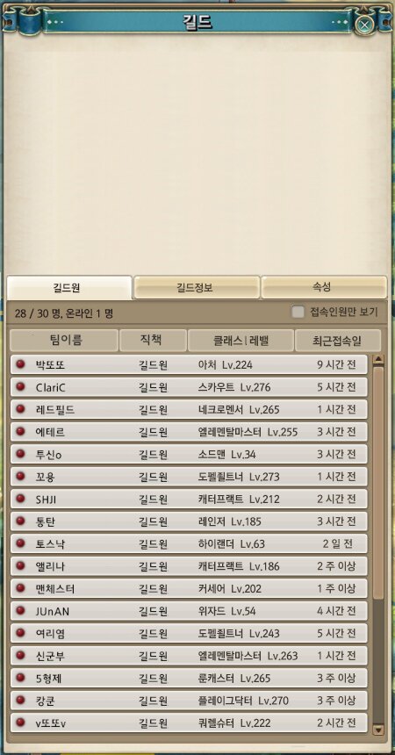Click the member list scroll down arrow
Screen dimensions: 395x755
tap(378, 730)
